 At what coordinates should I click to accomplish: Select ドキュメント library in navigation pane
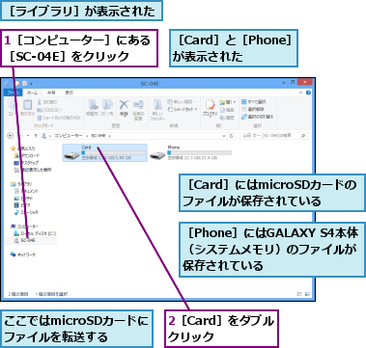[26, 191]
